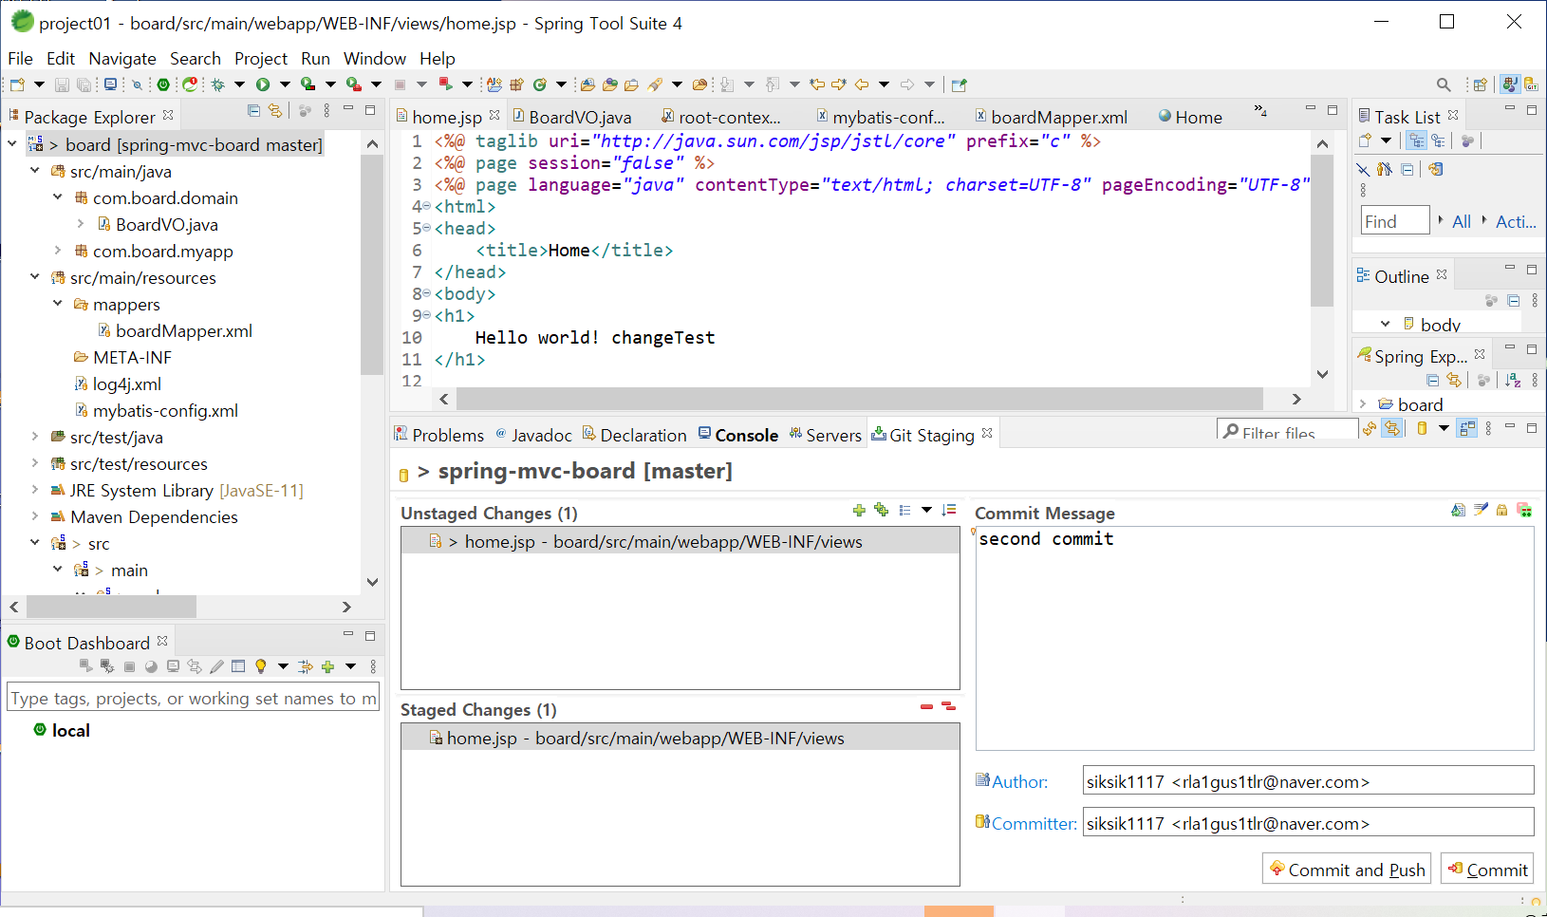Toggle Link with Editor in Spring Explorer
This screenshot has width=1547, height=917.
tap(1454, 381)
